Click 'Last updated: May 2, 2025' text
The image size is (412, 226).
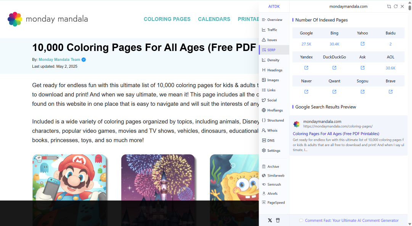point(55,66)
